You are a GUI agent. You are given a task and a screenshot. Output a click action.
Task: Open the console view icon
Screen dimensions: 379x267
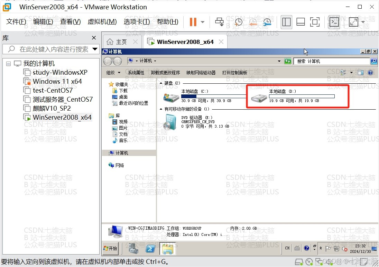tap(334, 22)
